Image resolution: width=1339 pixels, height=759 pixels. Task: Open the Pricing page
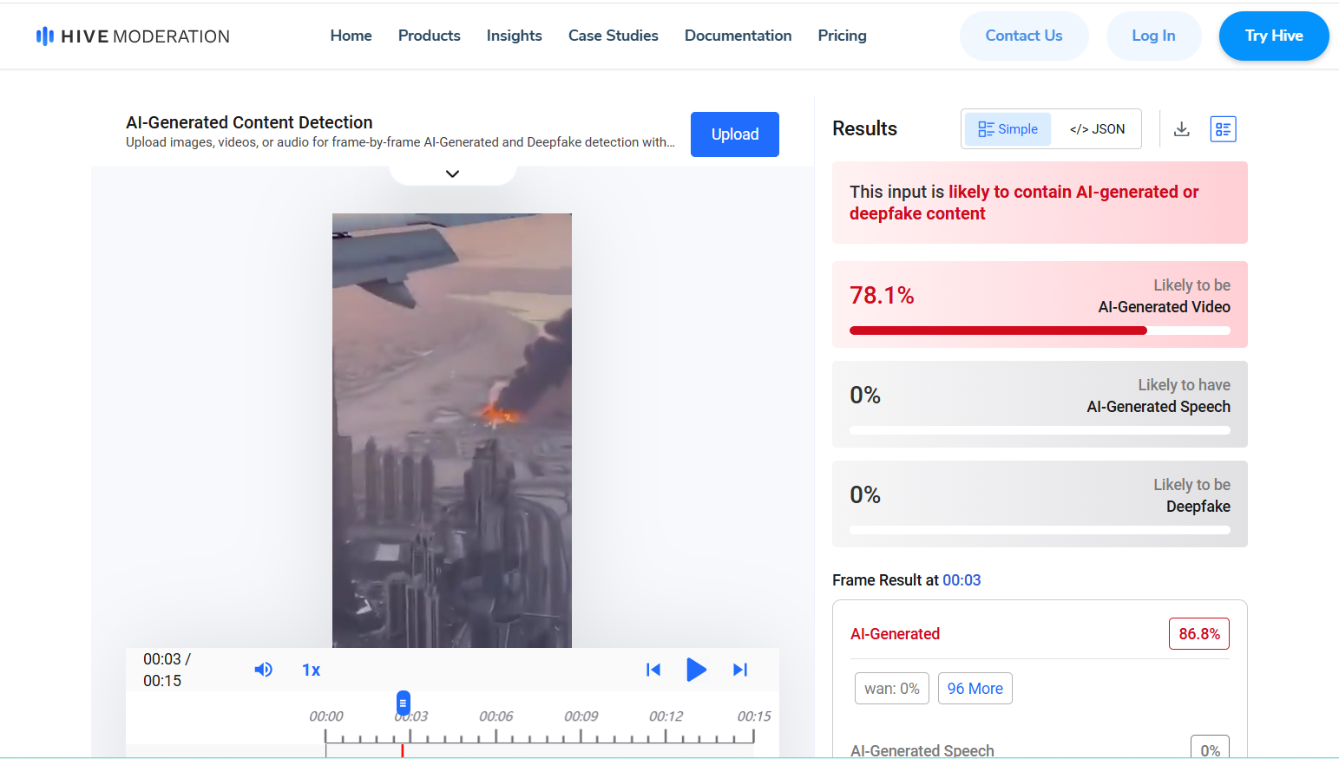(x=842, y=36)
